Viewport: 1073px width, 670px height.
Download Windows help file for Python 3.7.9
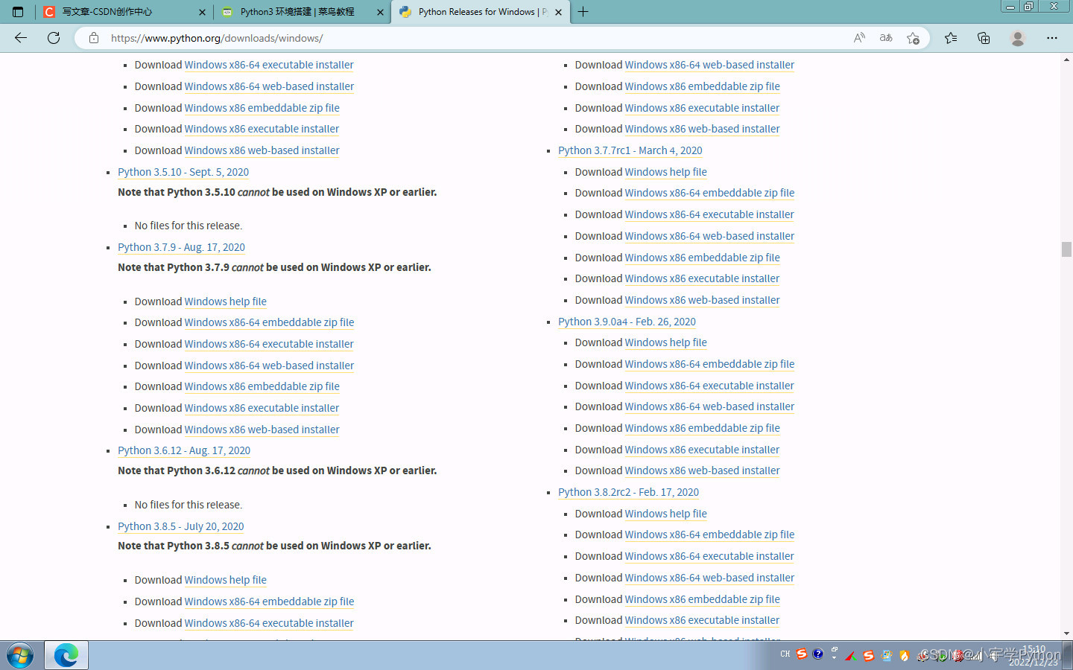click(x=226, y=301)
